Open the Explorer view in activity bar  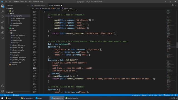3,6
